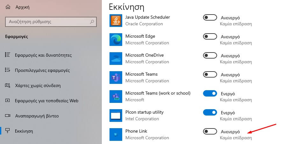Enable Phone Link startup toggle
This screenshot has height=144, width=282.
[x=210, y=132]
